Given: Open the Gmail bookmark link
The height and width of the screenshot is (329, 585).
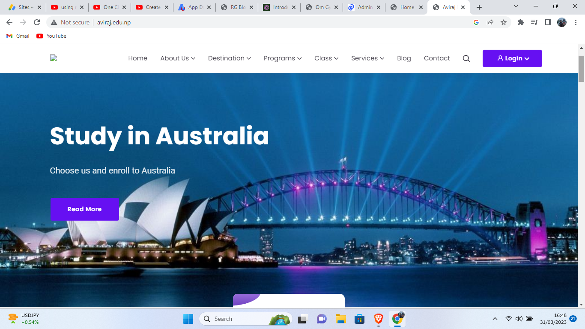Looking at the screenshot, I should (18, 36).
